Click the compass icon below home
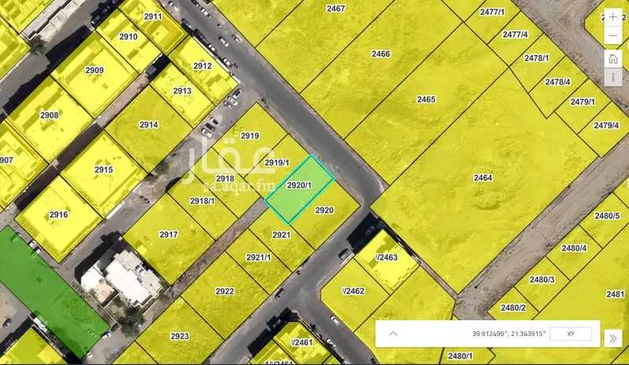This screenshot has height=365, width=629. 612,78
